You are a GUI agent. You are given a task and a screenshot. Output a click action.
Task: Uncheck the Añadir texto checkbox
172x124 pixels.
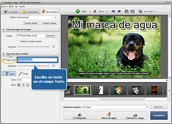pos(4,60)
